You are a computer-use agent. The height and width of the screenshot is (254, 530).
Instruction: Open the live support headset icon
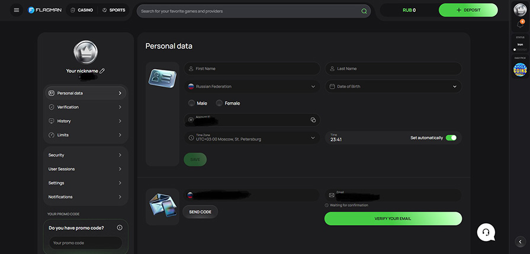tap(486, 232)
